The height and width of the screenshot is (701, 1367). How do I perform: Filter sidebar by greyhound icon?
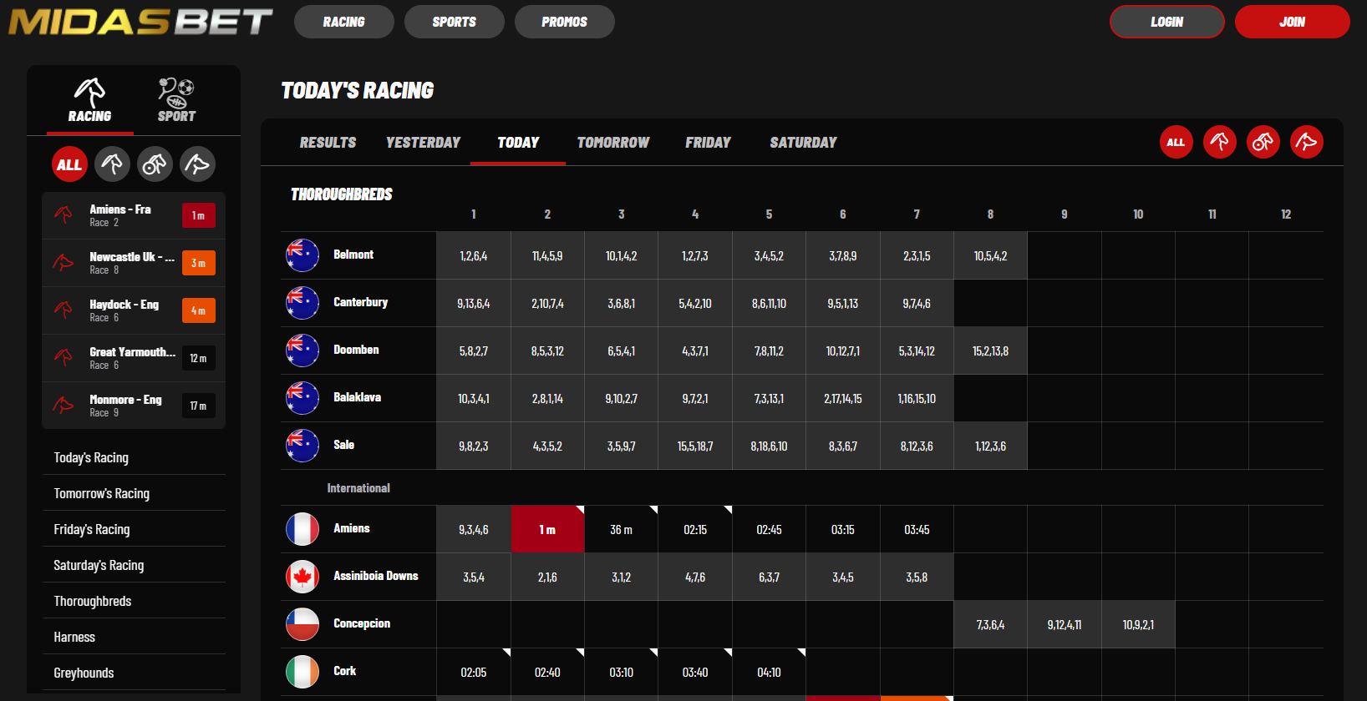(197, 164)
